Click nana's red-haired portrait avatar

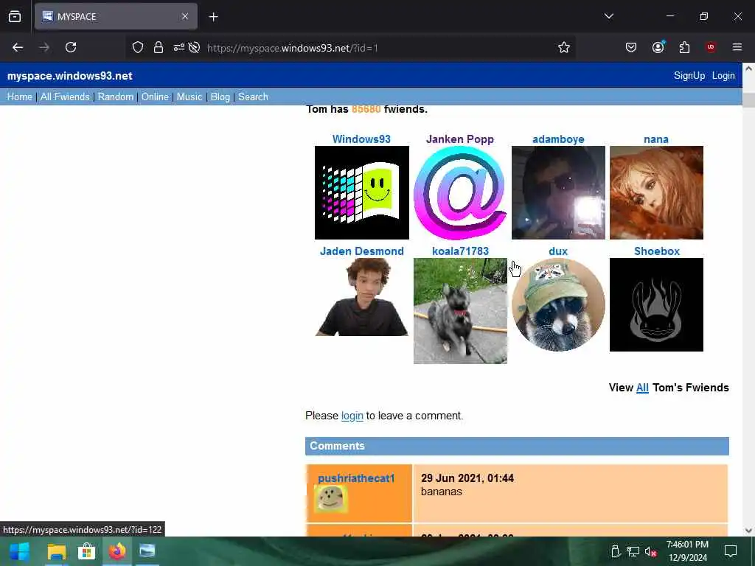click(x=656, y=192)
